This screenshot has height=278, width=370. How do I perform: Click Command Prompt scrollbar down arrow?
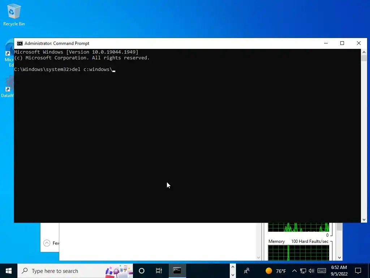point(364,220)
